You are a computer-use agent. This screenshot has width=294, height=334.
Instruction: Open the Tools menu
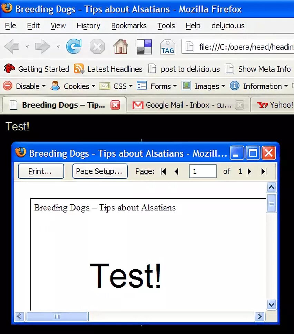(166, 26)
